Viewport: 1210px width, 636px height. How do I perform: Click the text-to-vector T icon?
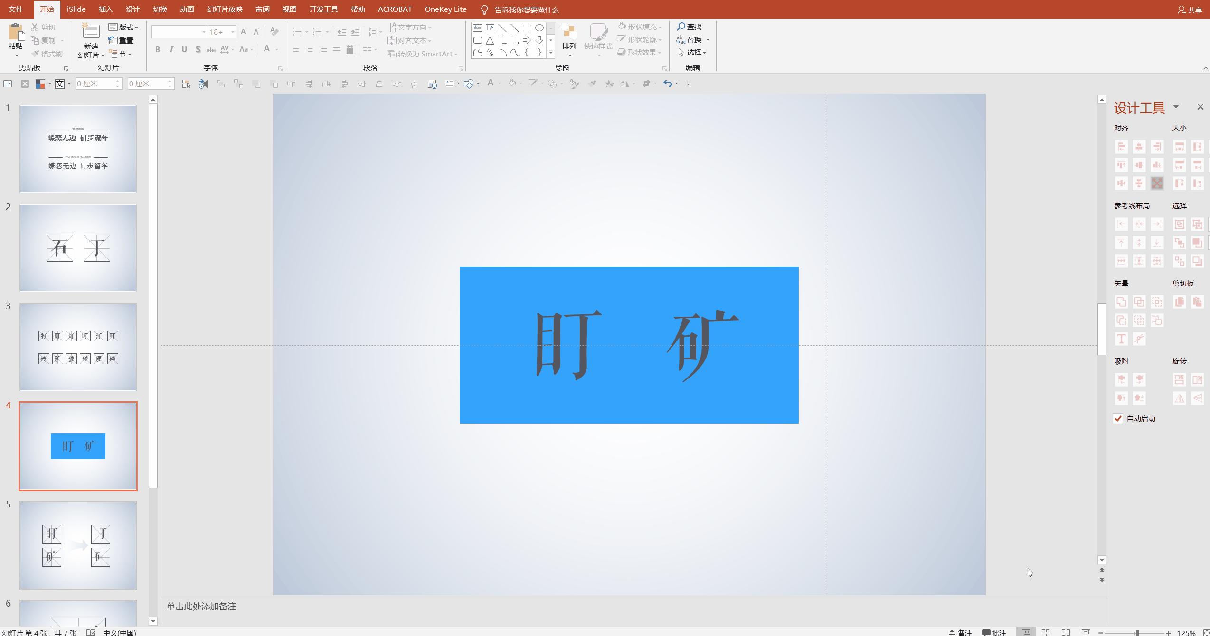point(1121,339)
